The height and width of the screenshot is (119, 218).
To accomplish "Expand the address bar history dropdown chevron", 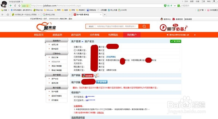I will (x=175, y=6).
